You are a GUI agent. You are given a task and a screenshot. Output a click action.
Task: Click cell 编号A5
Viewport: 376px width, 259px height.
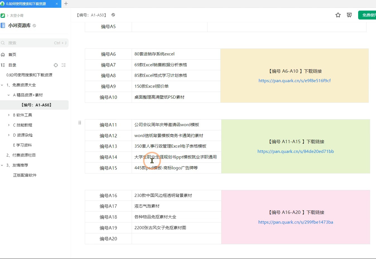108,27
